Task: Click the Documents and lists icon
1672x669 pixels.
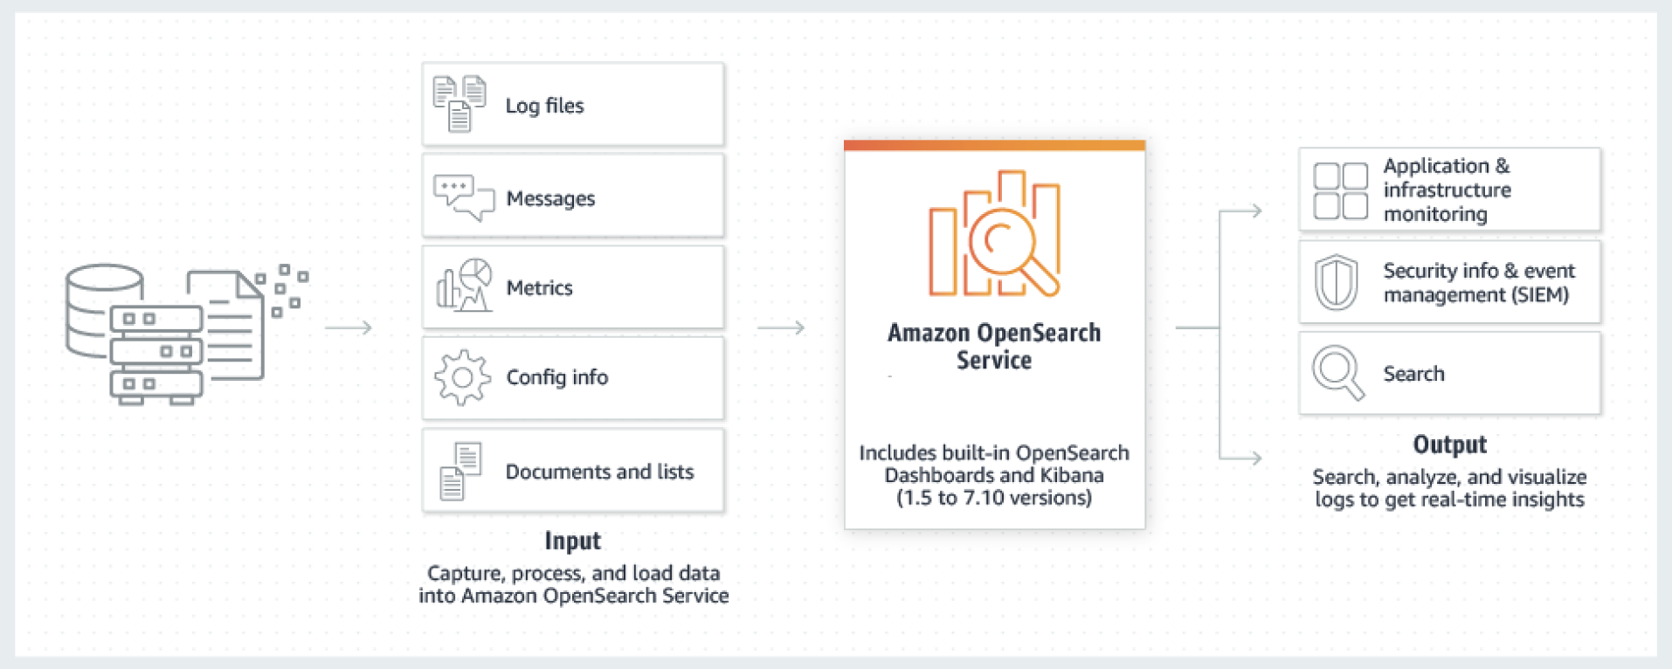Action: pos(460,471)
